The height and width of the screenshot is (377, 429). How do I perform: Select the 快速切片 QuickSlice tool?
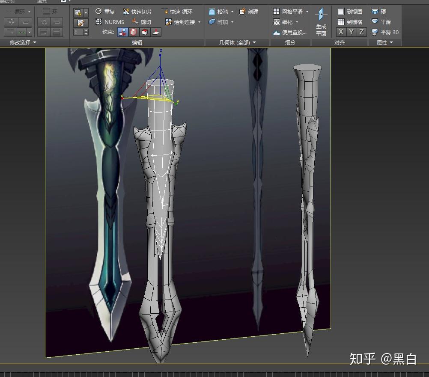[137, 12]
